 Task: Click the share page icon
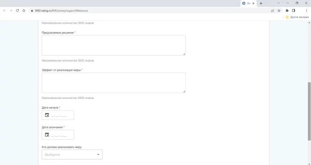pos(272,11)
